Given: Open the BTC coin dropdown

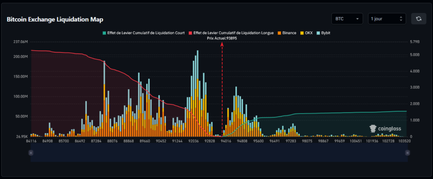Looking at the screenshot, I should pos(348,19).
